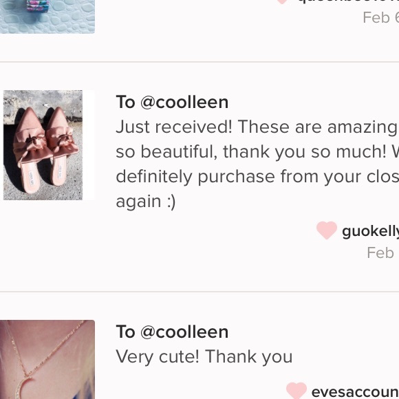
Task: Select "To @coolleen" above the shoes note
Action: click(x=172, y=103)
